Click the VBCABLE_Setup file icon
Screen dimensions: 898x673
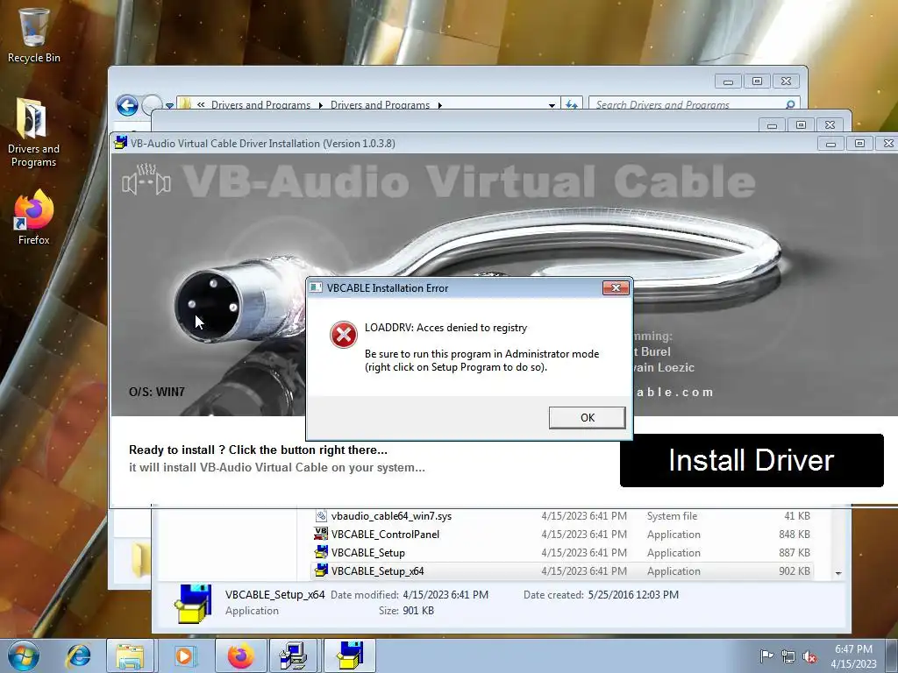321,552
